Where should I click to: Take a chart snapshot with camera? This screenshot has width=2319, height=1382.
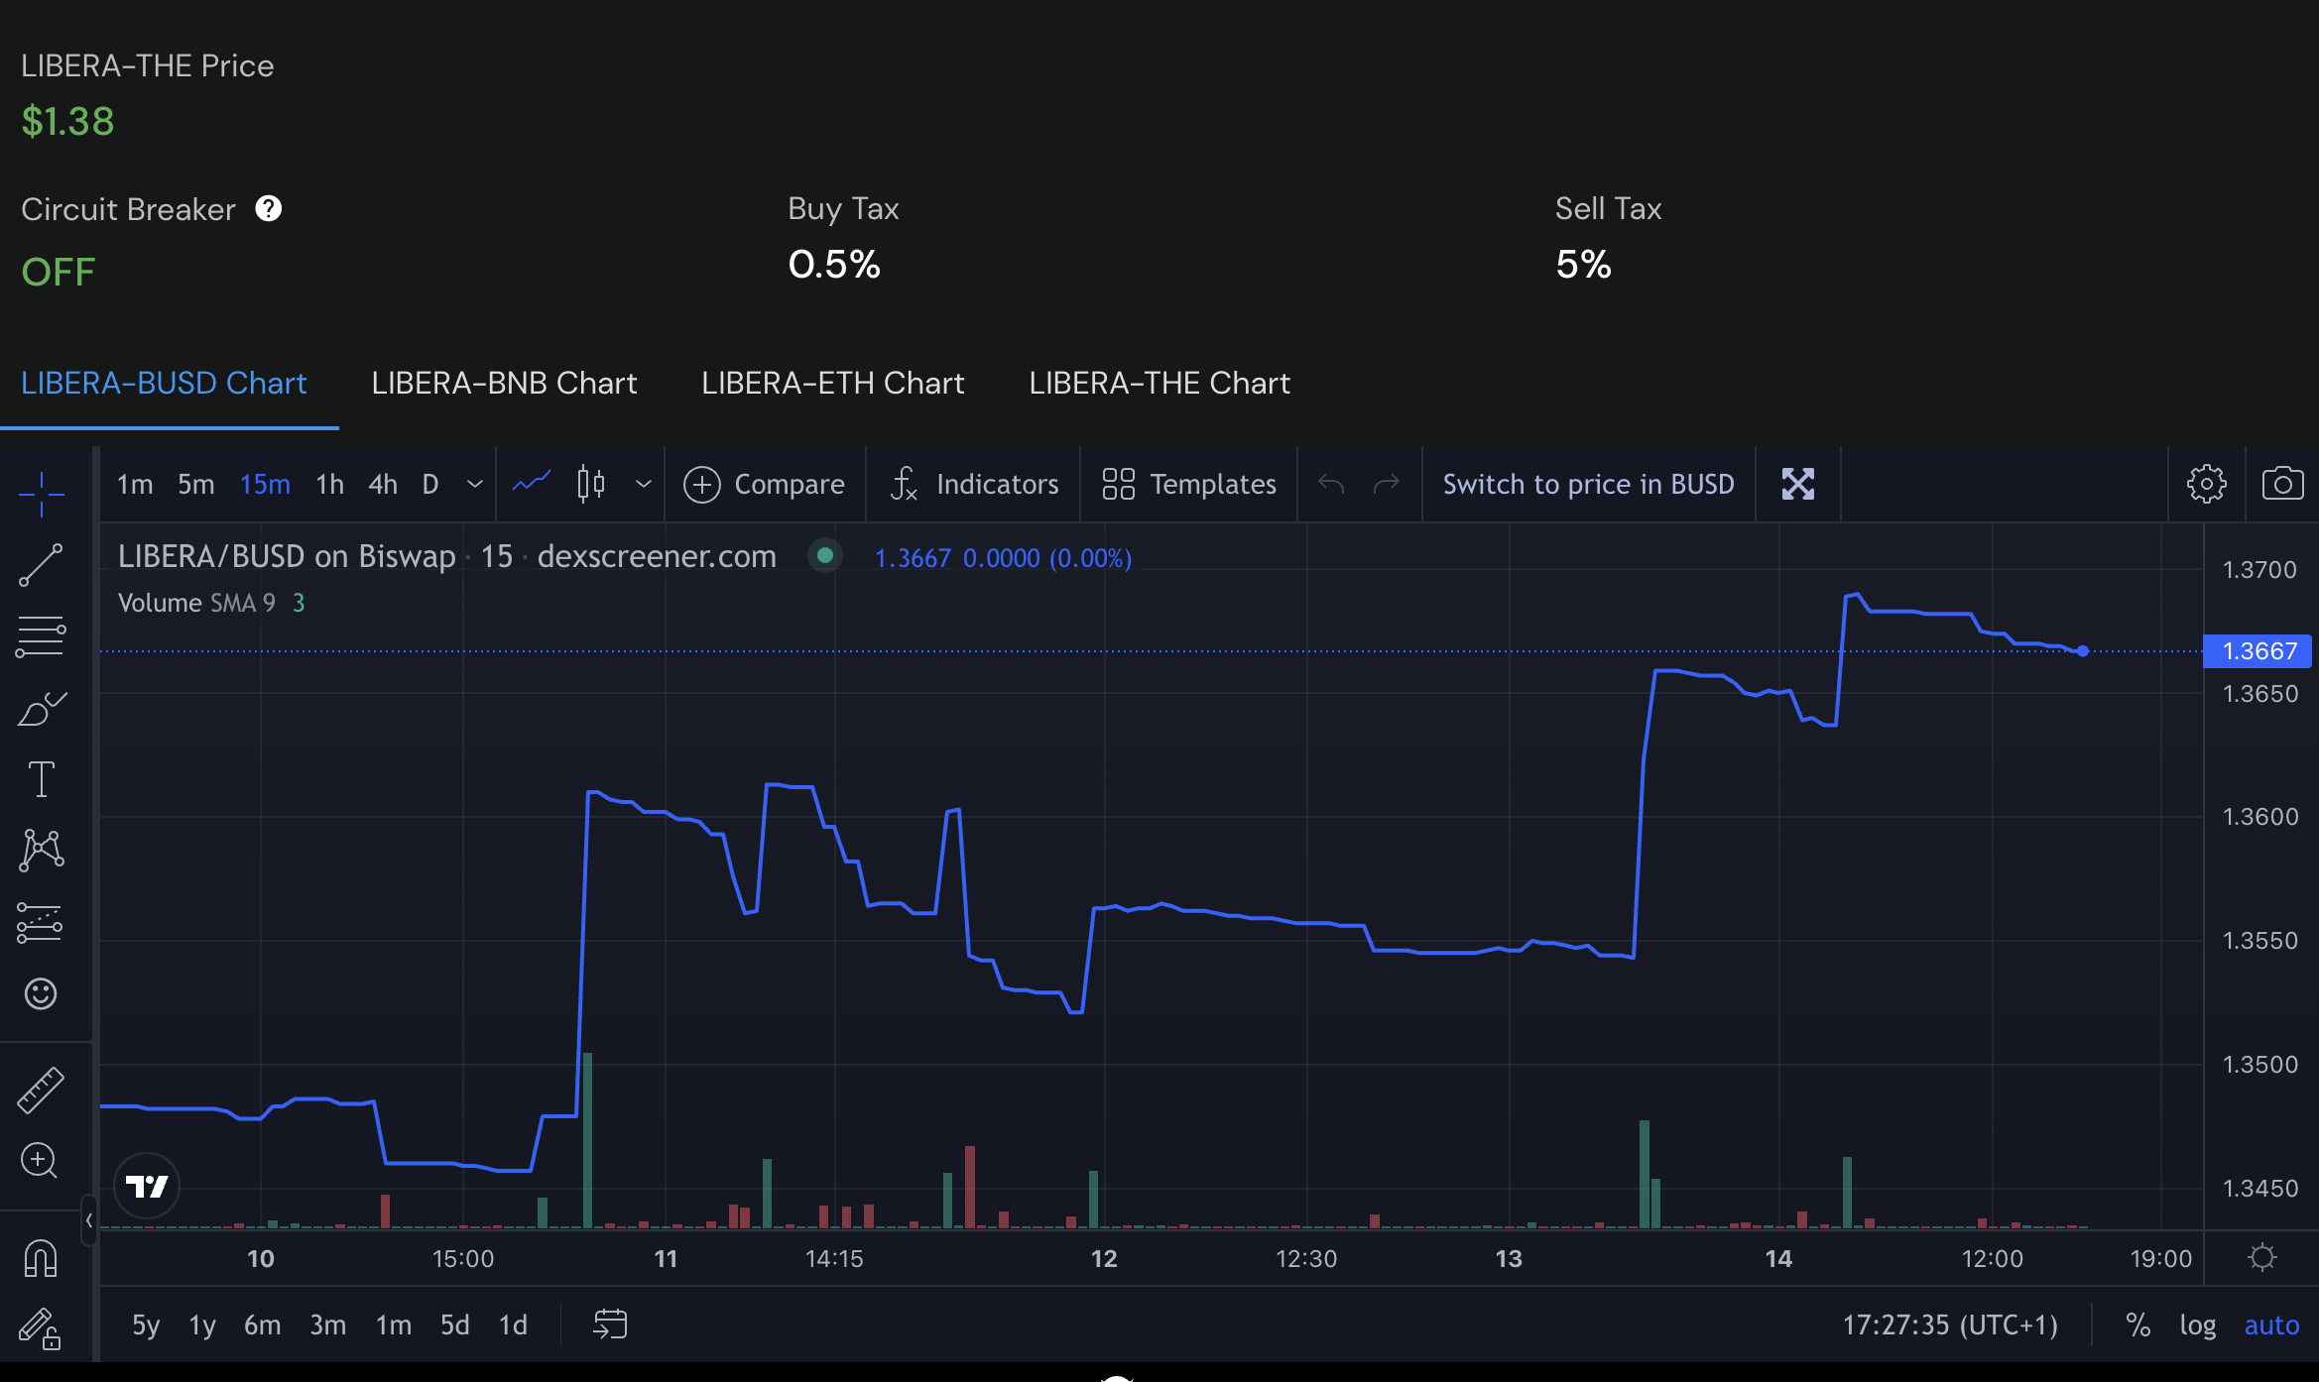(2282, 484)
